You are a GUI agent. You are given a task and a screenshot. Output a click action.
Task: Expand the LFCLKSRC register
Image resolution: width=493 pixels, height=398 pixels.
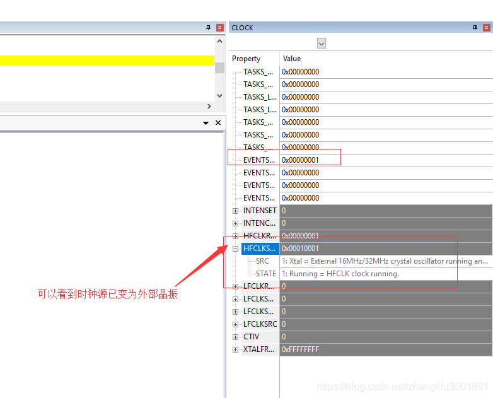click(x=235, y=324)
